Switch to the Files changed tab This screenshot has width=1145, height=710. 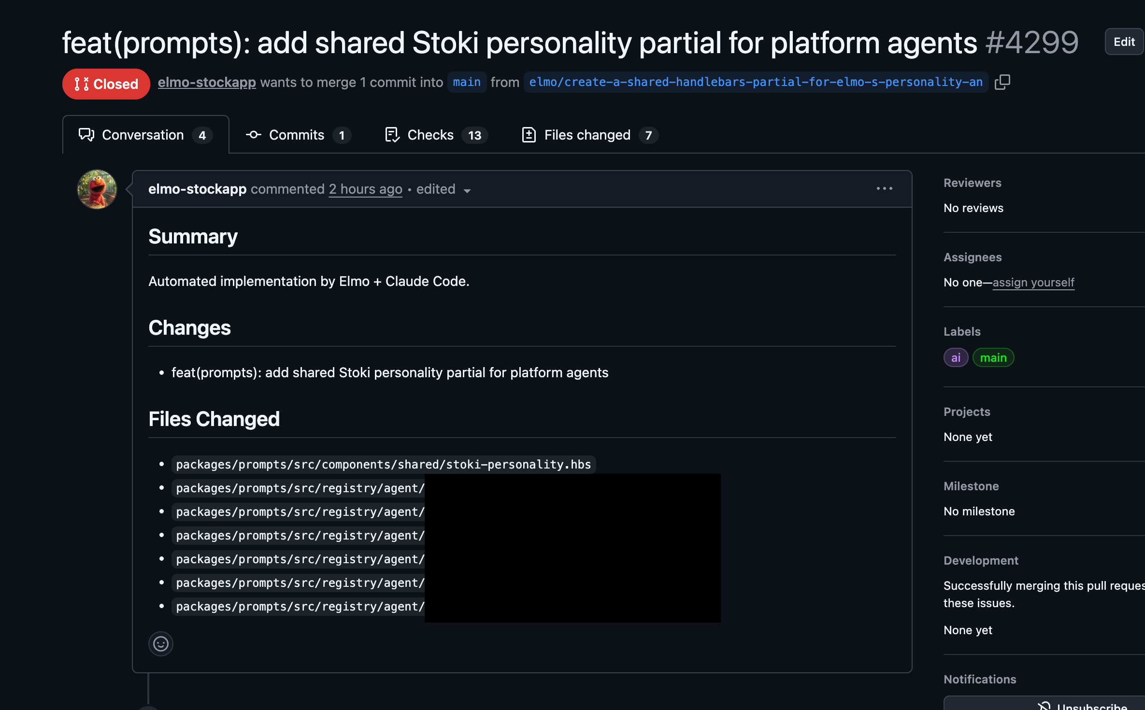[x=587, y=135]
